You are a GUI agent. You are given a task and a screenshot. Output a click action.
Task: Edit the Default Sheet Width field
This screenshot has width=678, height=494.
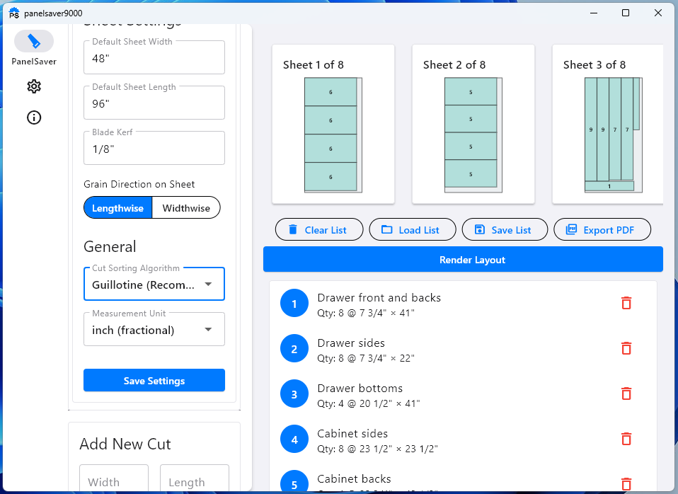(x=154, y=58)
